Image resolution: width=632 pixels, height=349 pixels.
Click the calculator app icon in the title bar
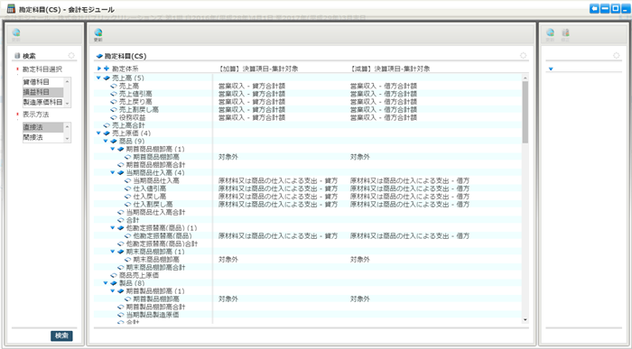(x=11, y=9)
